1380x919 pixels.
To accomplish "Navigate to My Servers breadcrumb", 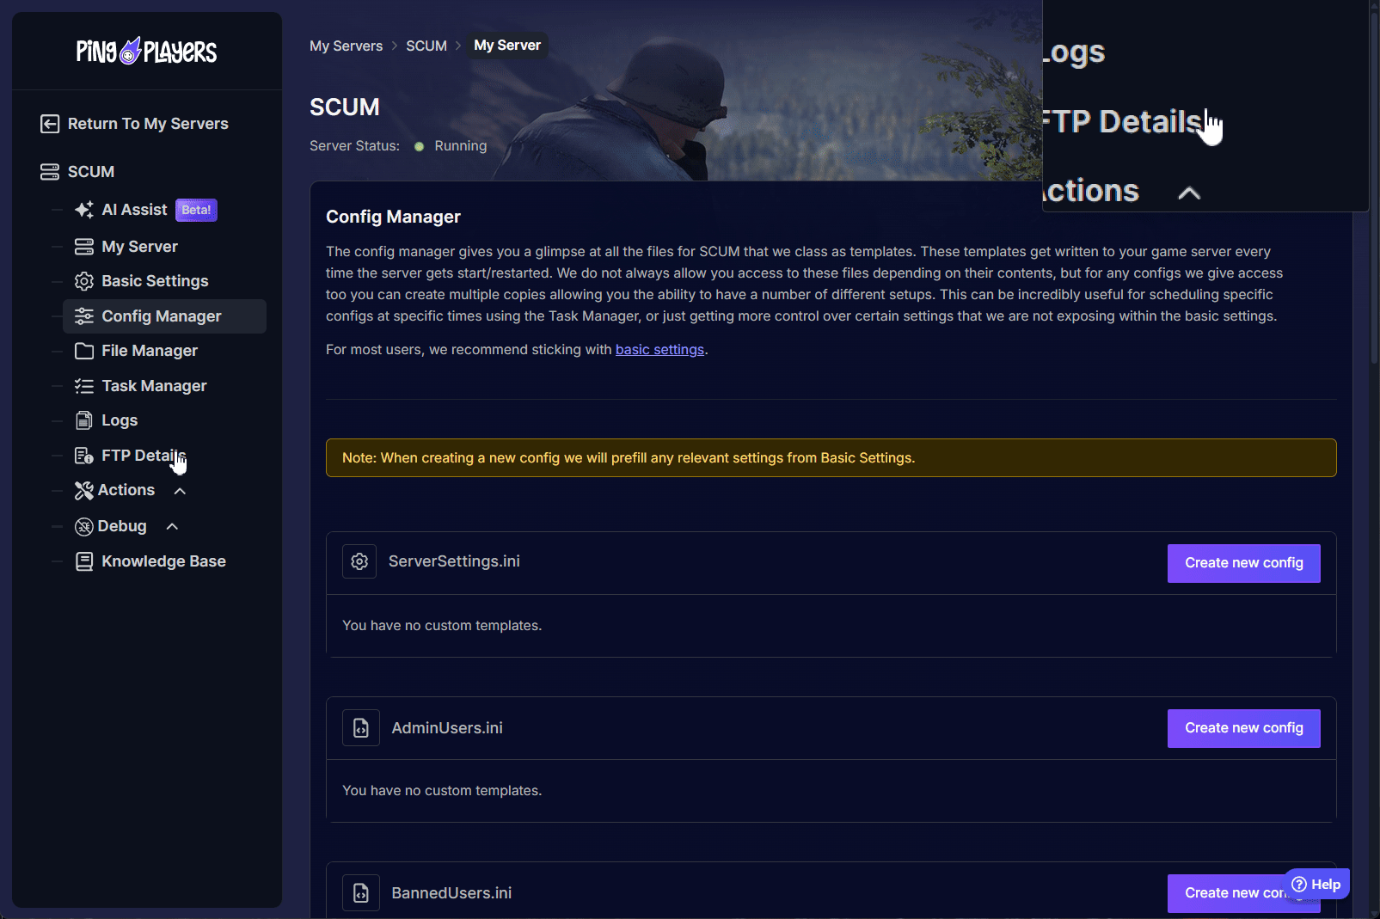I will (346, 46).
